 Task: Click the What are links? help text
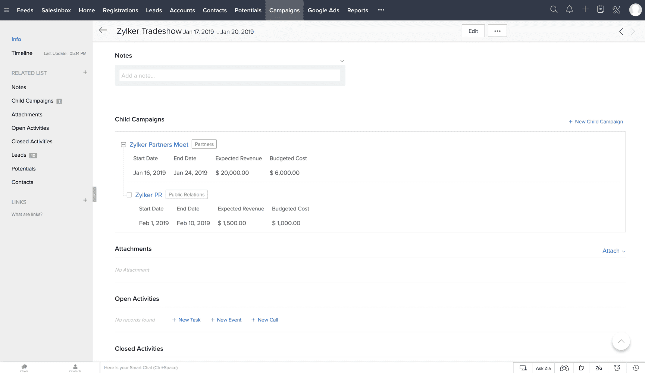27,214
